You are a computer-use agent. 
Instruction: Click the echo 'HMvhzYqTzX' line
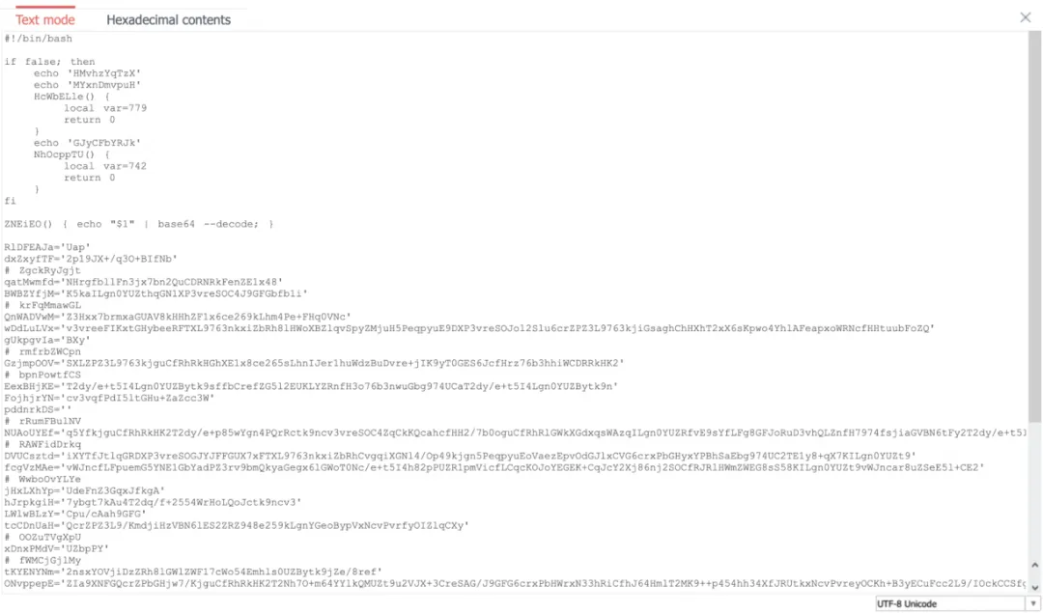87,73
